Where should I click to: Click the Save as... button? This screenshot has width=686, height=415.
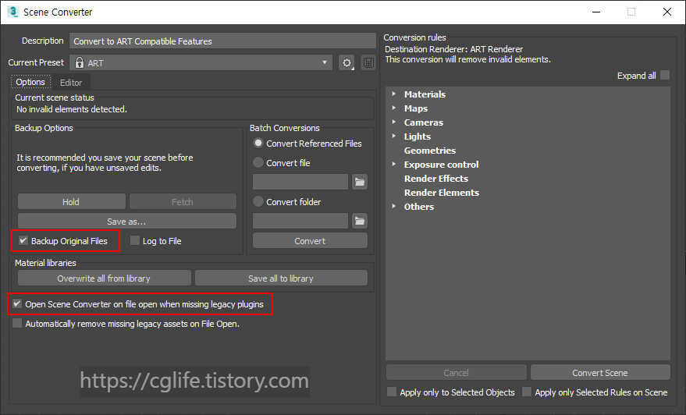tap(127, 222)
